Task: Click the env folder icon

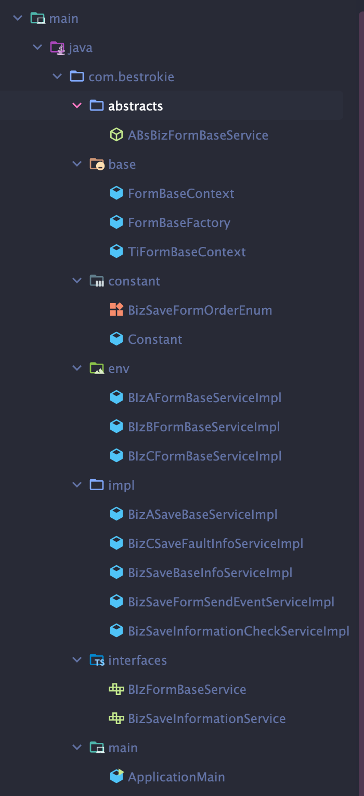Action: point(97,368)
